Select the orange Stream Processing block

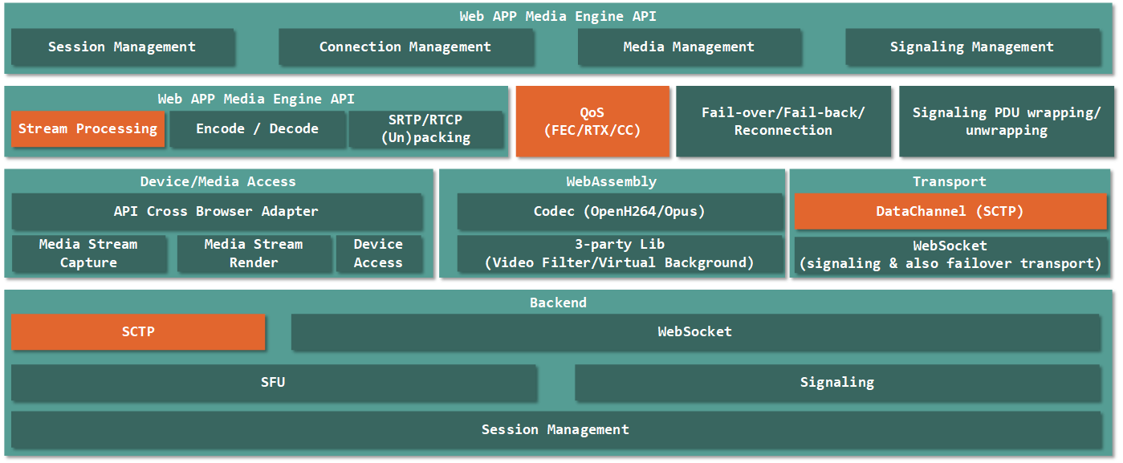pos(87,129)
